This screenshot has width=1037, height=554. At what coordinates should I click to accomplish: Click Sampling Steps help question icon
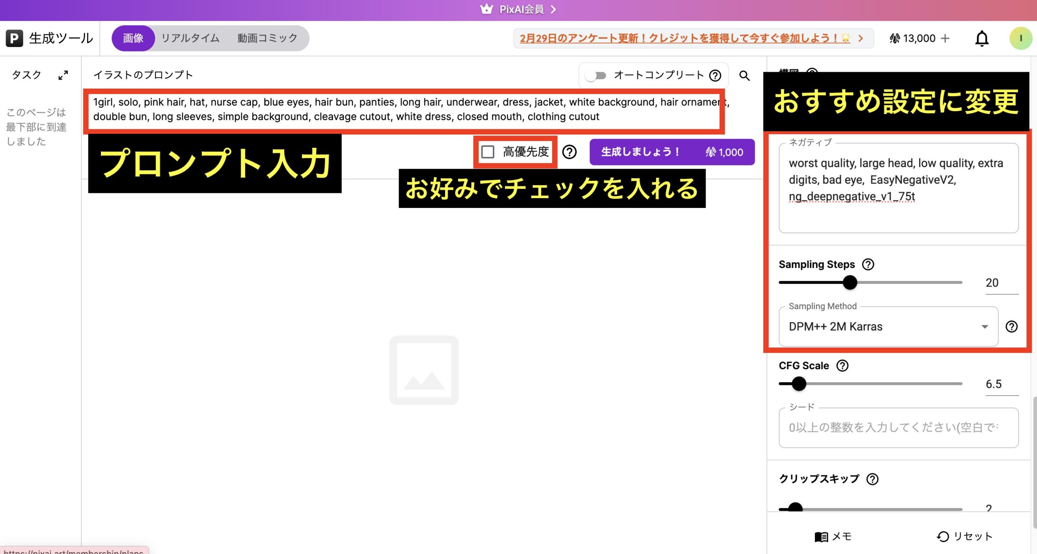click(x=868, y=264)
